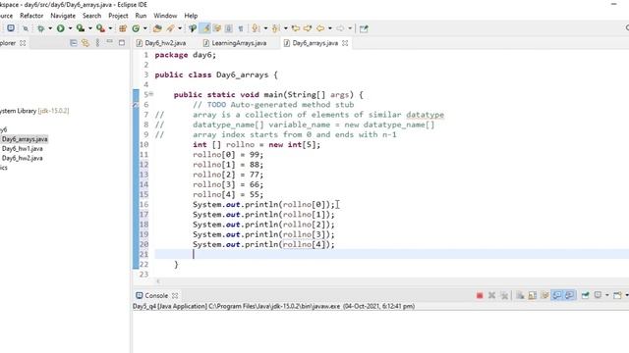This screenshot has width=629, height=353.
Task: Collapse main method fold marker on line 5
Action: (x=151, y=94)
